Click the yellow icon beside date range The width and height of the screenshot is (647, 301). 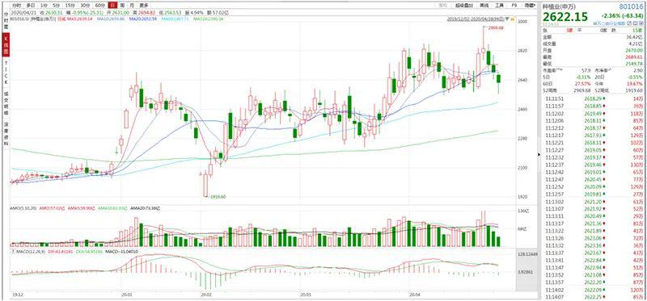coord(513,19)
